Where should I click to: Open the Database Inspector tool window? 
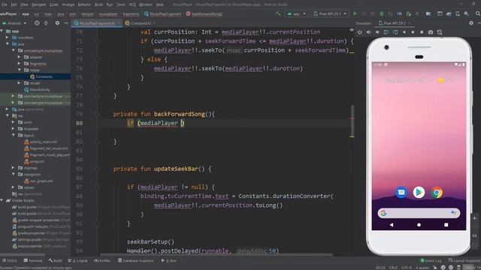(x=136, y=261)
